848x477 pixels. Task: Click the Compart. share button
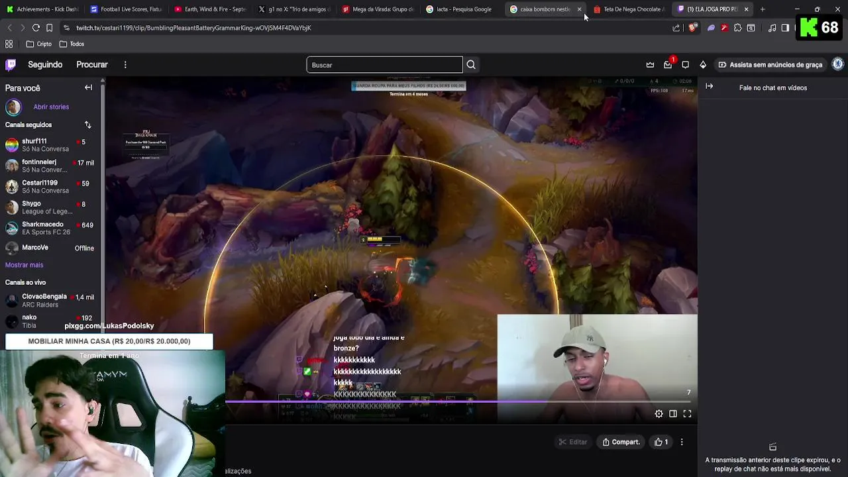pyautogui.click(x=621, y=442)
